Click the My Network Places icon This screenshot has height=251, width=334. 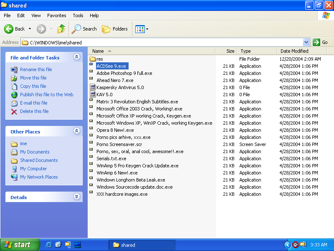[14, 177]
